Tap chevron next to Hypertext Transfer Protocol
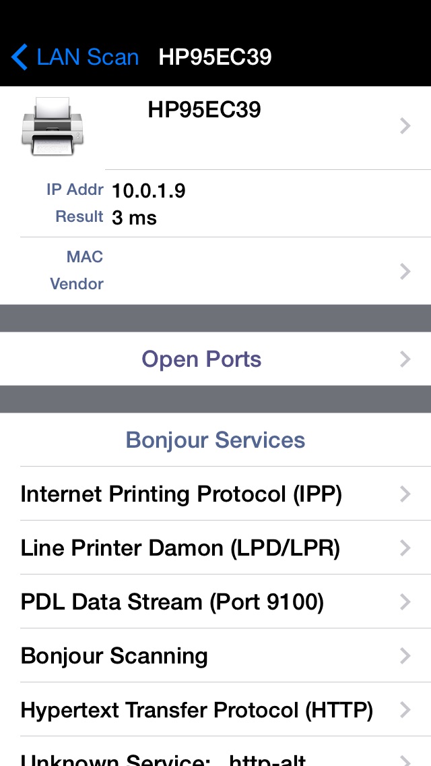431x766 pixels. point(405,709)
